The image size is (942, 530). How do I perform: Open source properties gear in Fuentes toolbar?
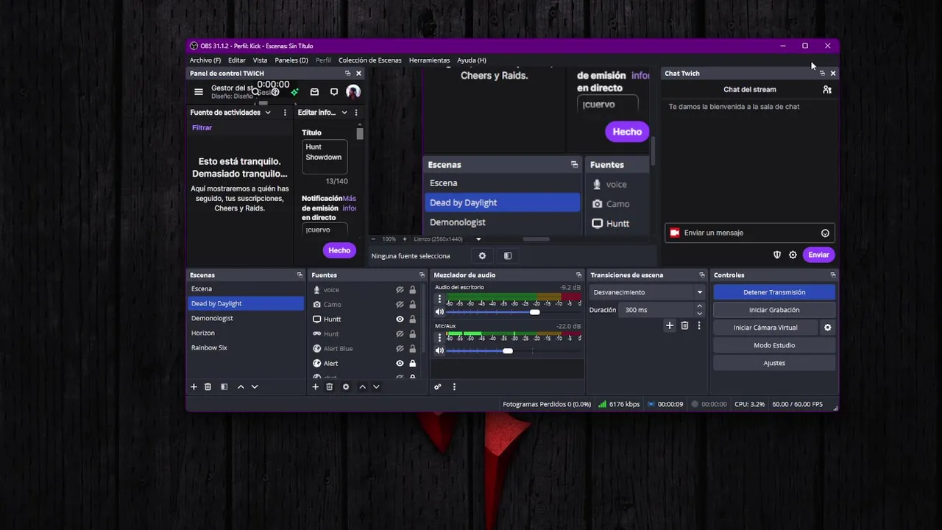[346, 386]
